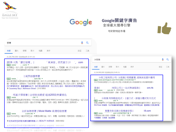Click the ad badge under 一站式熱線服務 result
176x132 pixels.
pyautogui.click(x=96, y=90)
